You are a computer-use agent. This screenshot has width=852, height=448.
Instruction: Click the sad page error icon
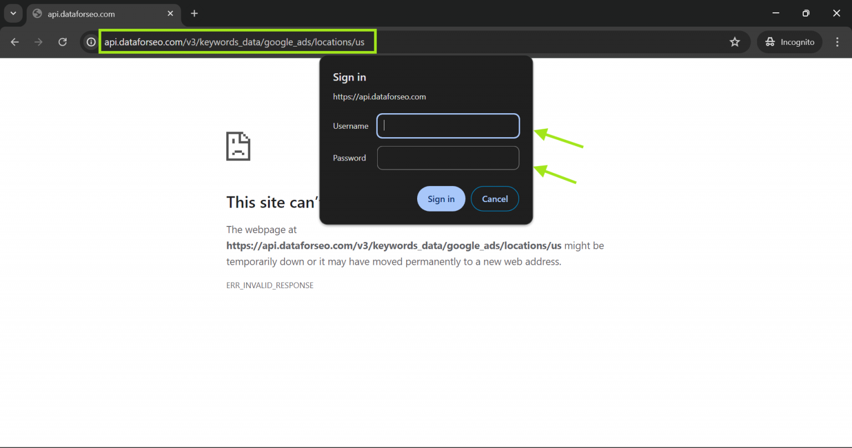point(238,146)
